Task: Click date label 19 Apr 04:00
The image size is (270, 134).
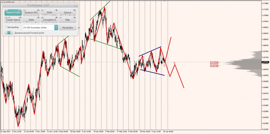Action: [168, 131]
